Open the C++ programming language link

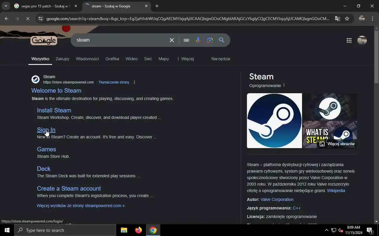pyautogui.click(x=297, y=208)
